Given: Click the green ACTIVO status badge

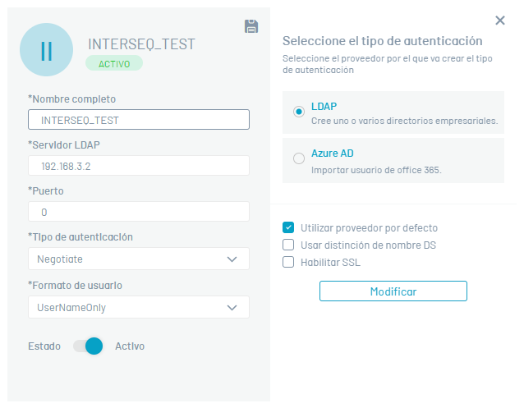Looking at the screenshot, I should pyautogui.click(x=114, y=63).
